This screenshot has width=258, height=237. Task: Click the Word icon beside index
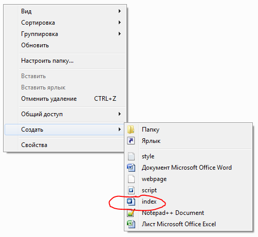(x=131, y=202)
